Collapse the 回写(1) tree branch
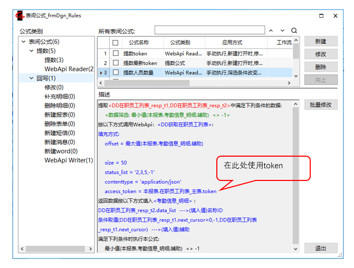This screenshot has height=268, width=354. pos(31,79)
